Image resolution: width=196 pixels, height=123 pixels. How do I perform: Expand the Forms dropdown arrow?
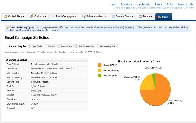pos(152,16)
